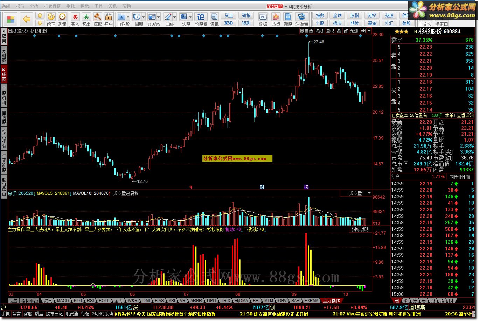Open the chart header down-arrow menu
The image size is (479, 321).
pyautogui.click(x=369, y=31)
